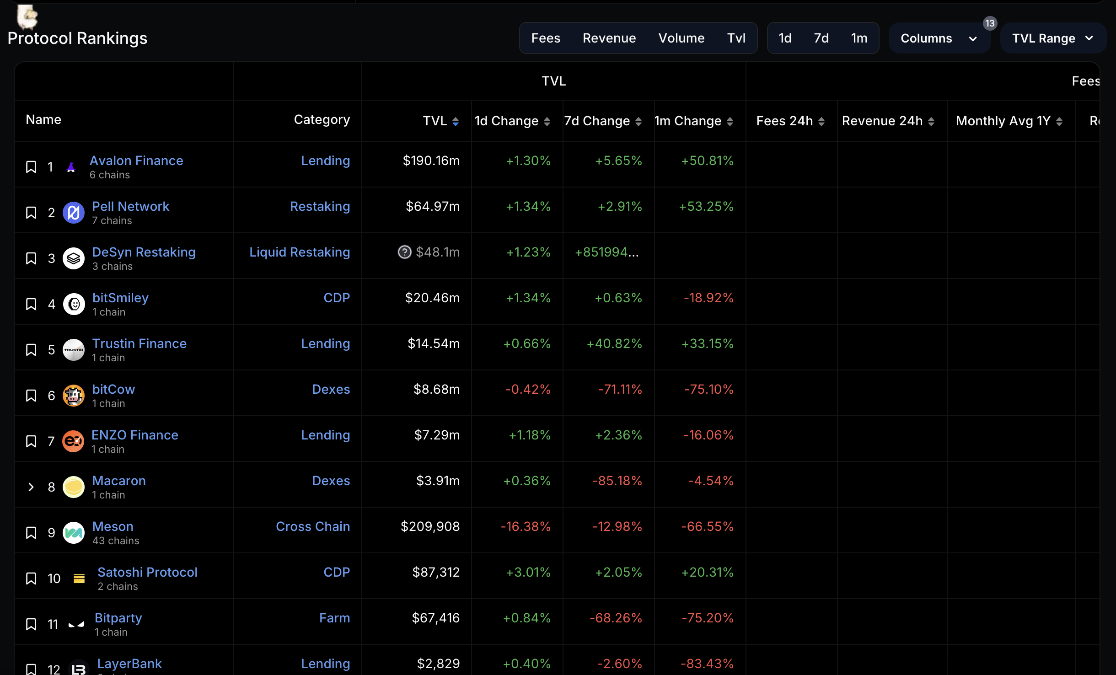Viewport: 1116px width, 675px height.
Task: Click the ENZO Finance orange logo
Action: click(73, 441)
